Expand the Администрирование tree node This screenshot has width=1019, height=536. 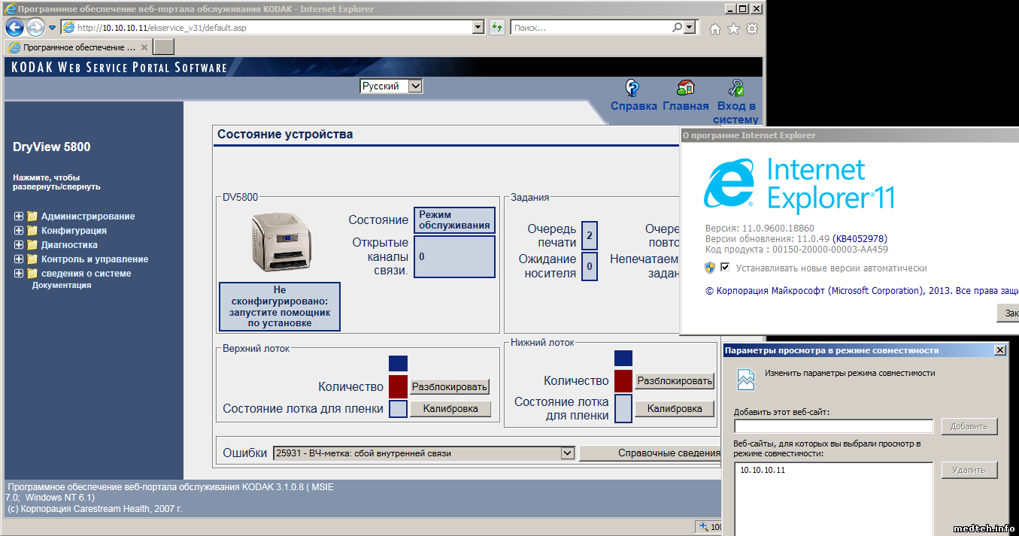19,217
